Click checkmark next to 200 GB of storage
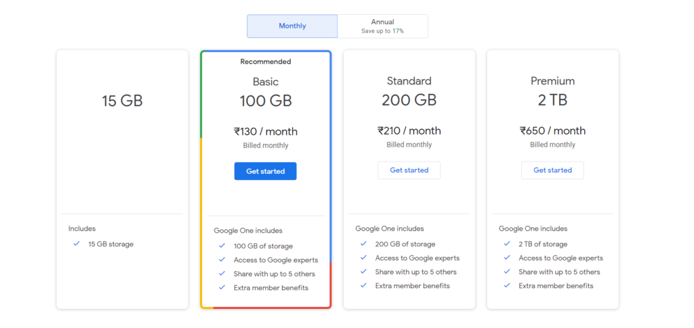Viewport: 694px width, 328px height. 364,244
